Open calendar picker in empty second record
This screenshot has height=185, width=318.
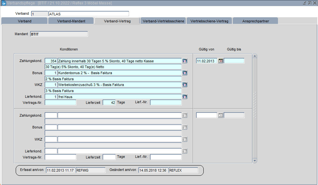[x=220, y=115]
